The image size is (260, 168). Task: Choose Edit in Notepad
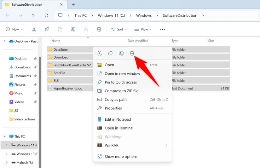[x=132, y=119]
